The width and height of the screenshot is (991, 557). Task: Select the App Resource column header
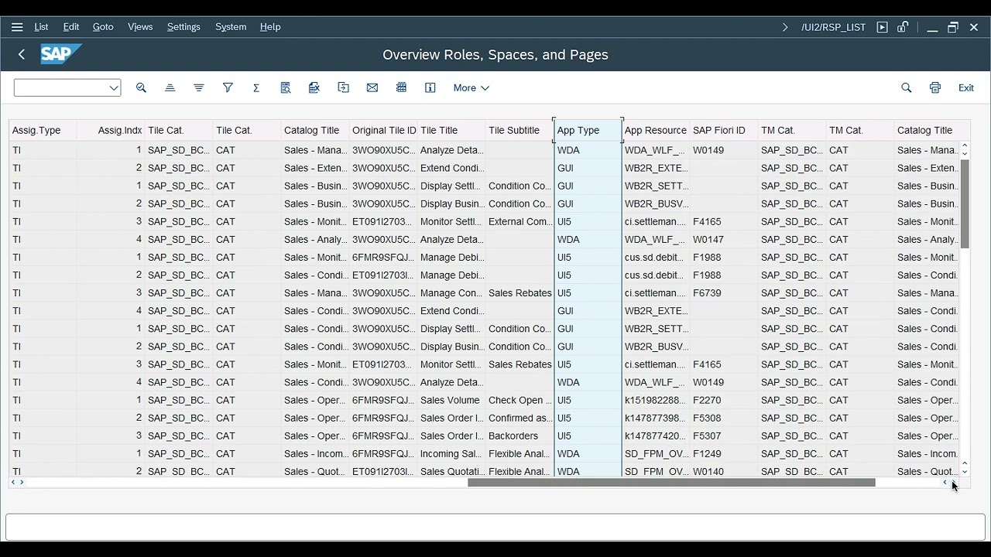pyautogui.click(x=656, y=130)
